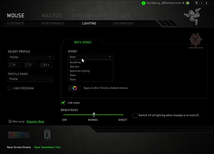Open profile options ellipsis button
The height and width of the screenshot is (154, 214).
[46, 65]
